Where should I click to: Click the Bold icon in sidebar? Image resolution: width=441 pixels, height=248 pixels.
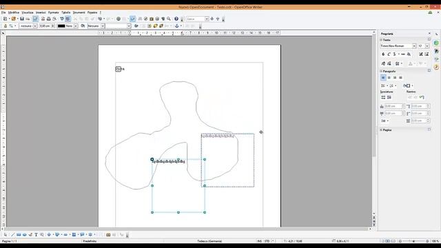coord(383,54)
